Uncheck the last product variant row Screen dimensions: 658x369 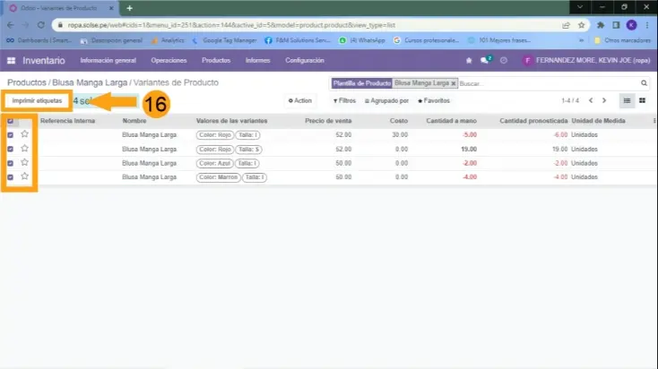pos(11,177)
